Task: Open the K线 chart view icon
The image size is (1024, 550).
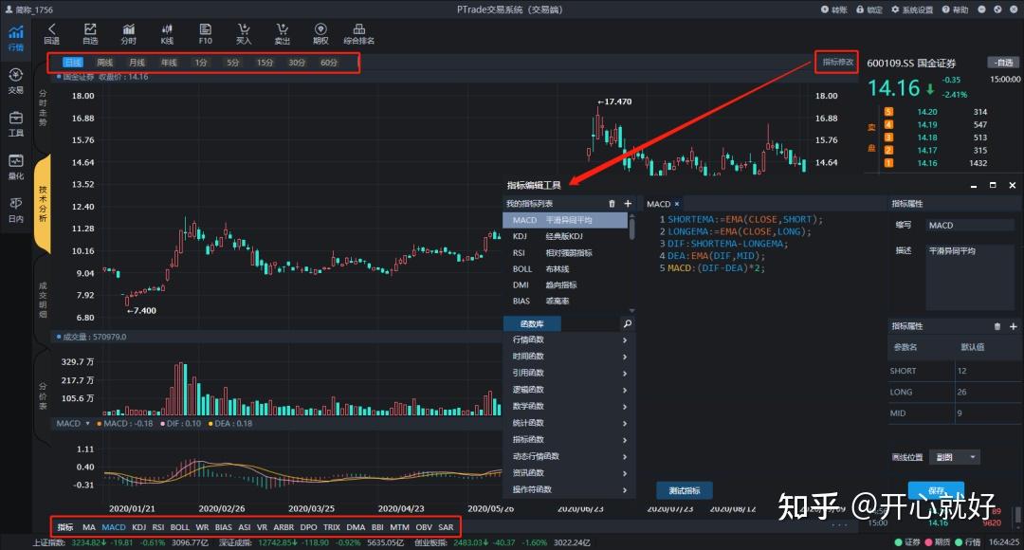Action: coord(167,33)
